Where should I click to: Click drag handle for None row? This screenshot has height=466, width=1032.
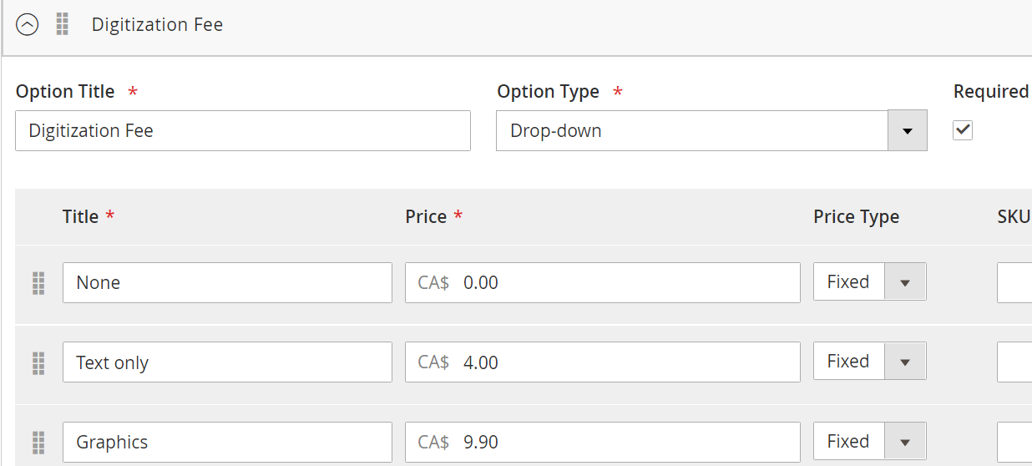coord(38,283)
